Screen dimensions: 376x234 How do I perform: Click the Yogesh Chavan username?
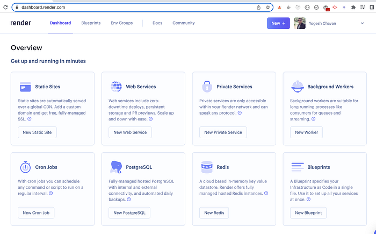click(x=322, y=23)
